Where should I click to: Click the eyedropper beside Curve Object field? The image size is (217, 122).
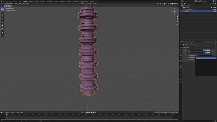click(x=213, y=55)
